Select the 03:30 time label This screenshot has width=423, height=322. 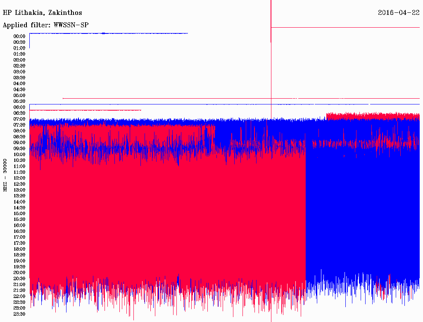[19, 78]
